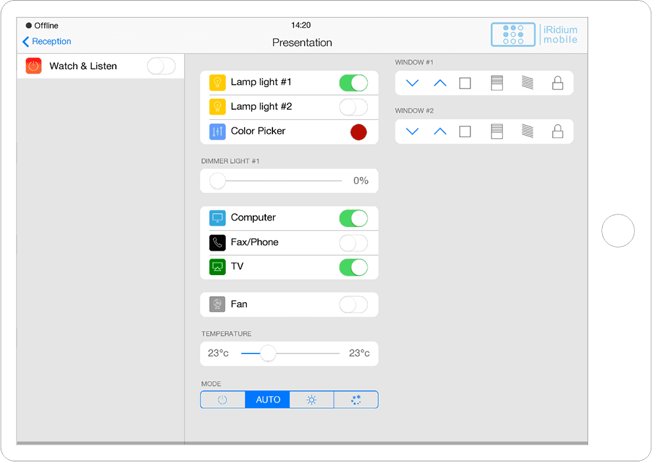The width and height of the screenshot is (652, 462).
Task: Enable the Fax/Phone toggle
Action: click(353, 243)
